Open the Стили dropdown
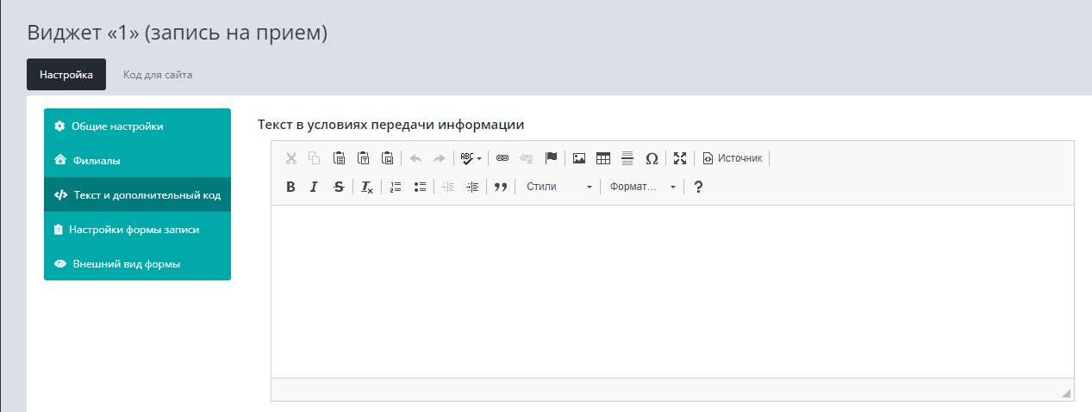 (558, 187)
